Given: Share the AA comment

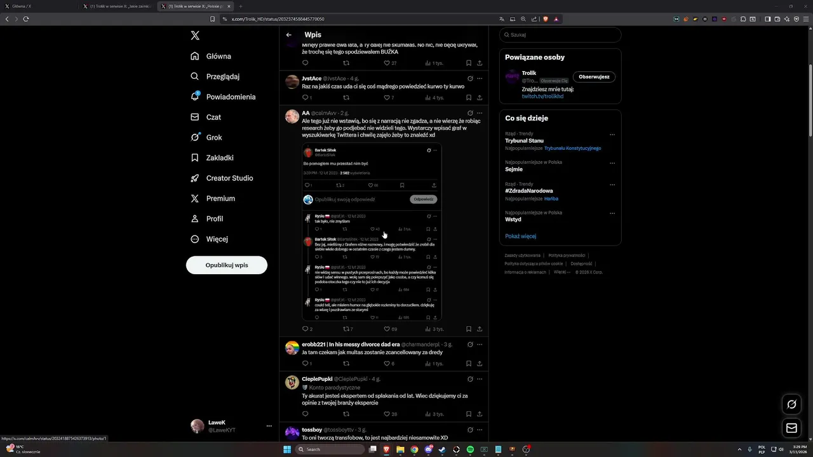Looking at the screenshot, I should [x=480, y=329].
